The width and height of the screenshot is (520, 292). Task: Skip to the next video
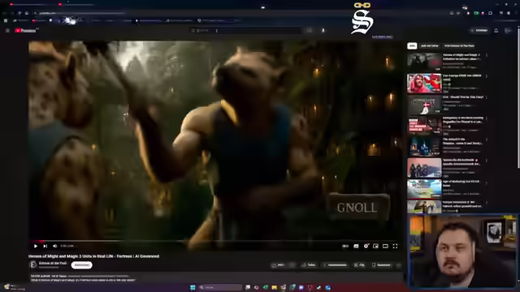coord(45,246)
